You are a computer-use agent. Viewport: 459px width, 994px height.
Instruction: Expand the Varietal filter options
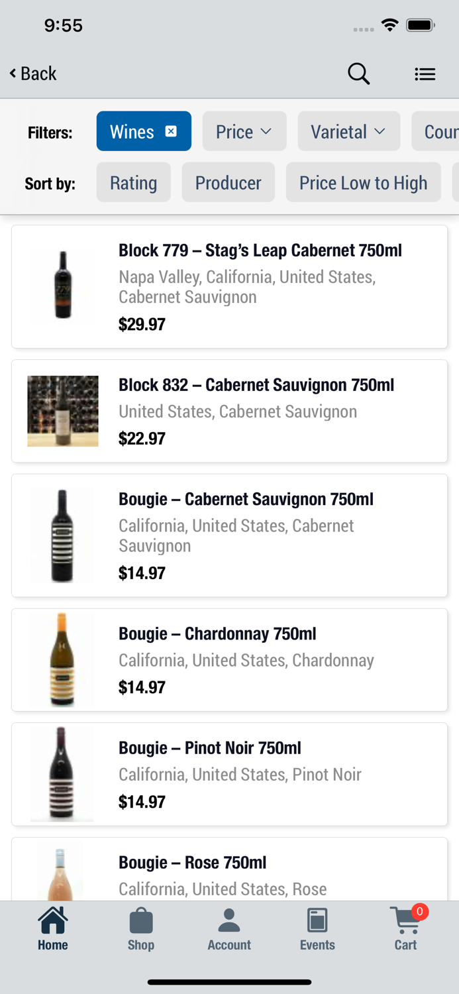coord(348,131)
